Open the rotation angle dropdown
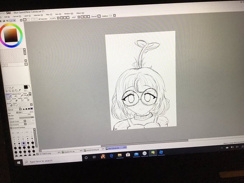The height and width of the screenshot is (183, 244). 79,17
